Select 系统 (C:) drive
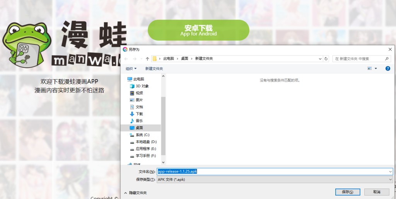Viewport: 396px width, 199px height. tap(142, 135)
